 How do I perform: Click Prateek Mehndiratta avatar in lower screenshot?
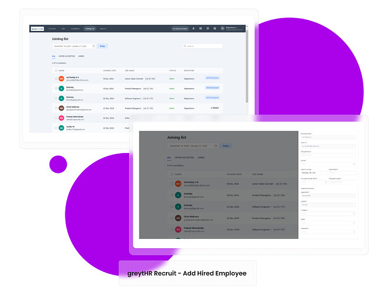click(178, 230)
